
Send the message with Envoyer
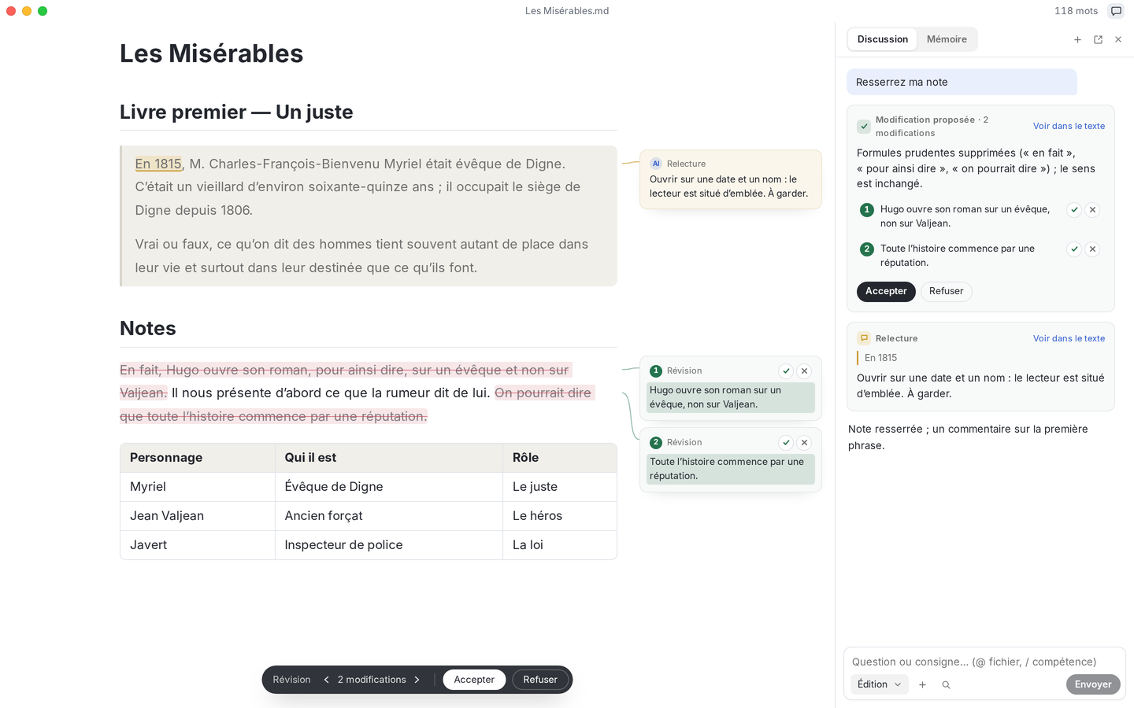pyautogui.click(x=1093, y=684)
